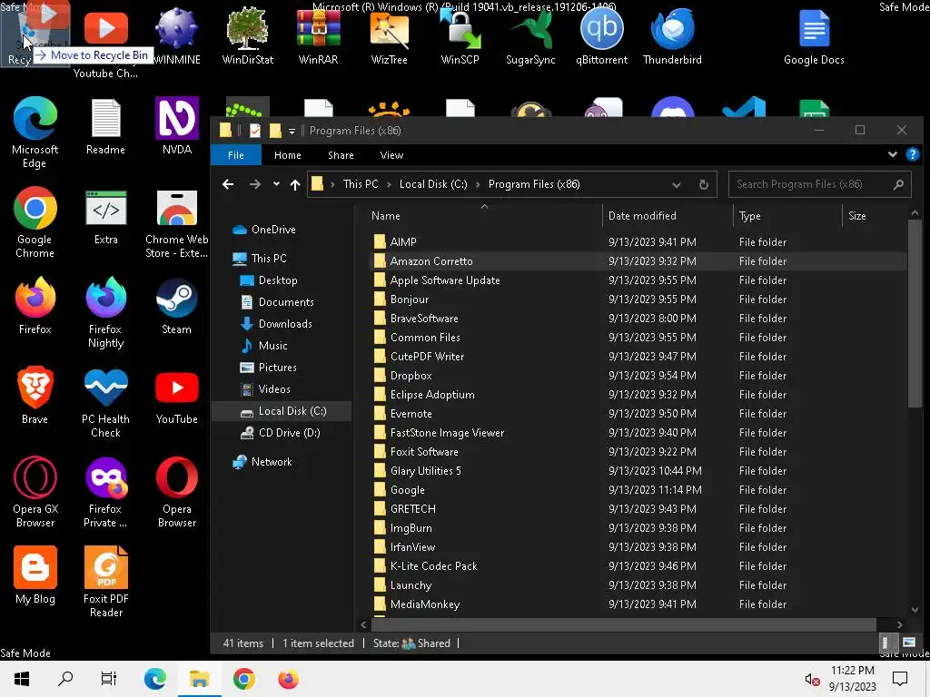Open the notification center
The image size is (930, 697).
[x=900, y=679]
